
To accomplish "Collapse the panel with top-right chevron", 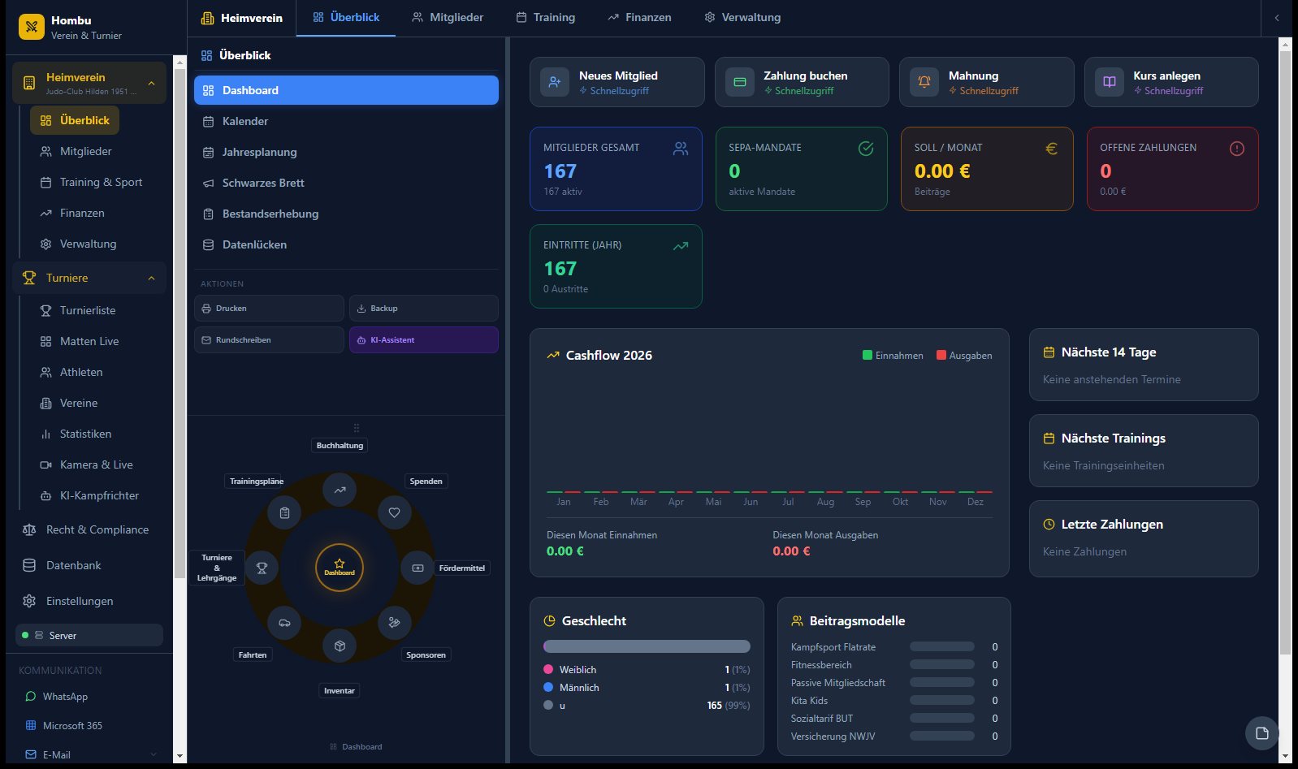I will pyautogui.click(x=1277, y=18).
